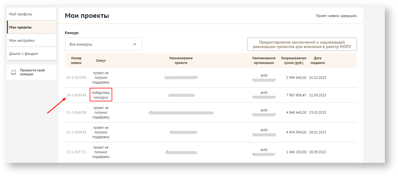
Task: Click the Номер заявки column header
Action: [x=76, y=60]
